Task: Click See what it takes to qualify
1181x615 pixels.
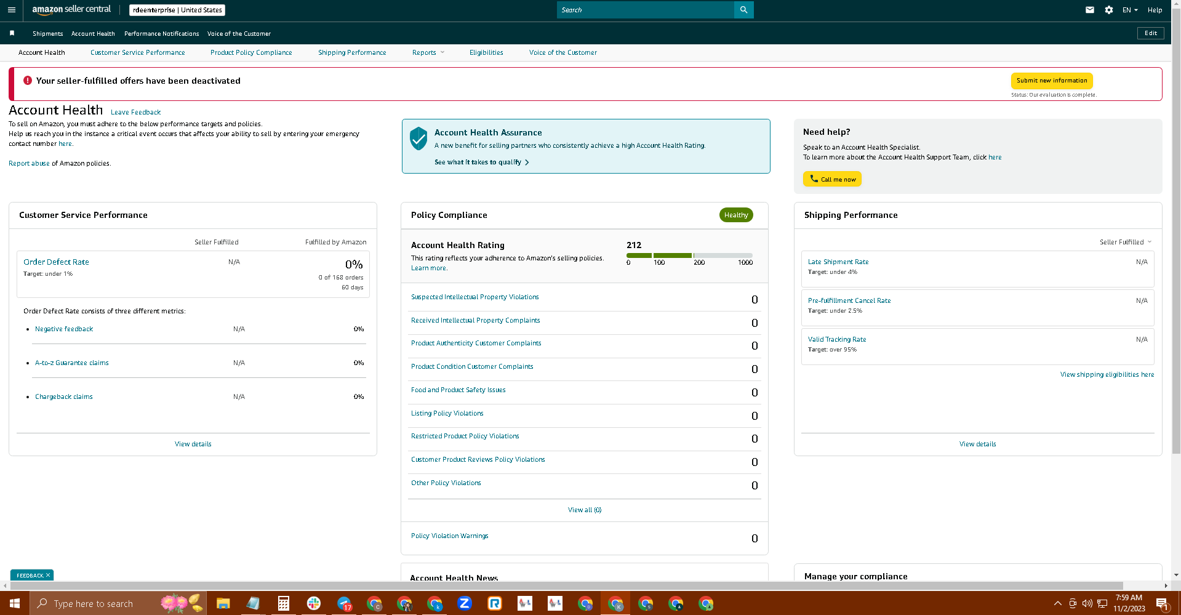Action: point(481,163)
